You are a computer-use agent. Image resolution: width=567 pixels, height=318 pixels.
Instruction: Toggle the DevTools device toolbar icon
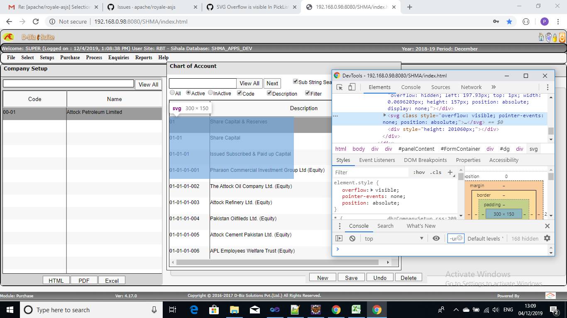(x=352, y=87)
